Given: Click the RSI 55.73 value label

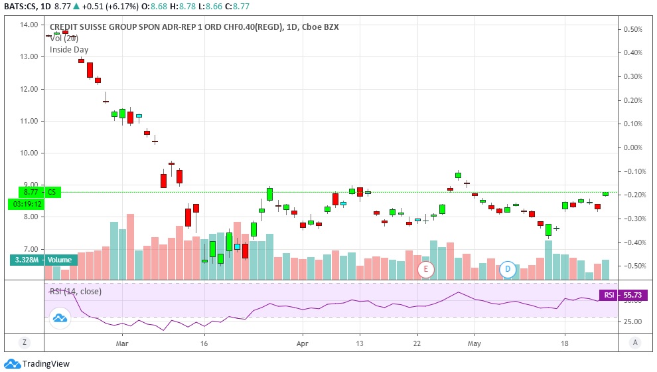Looking at the screenshot, I should (x=623, y=295).
